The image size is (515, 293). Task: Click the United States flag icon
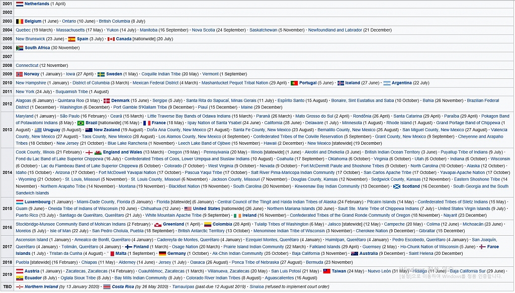tap(188, 209)
